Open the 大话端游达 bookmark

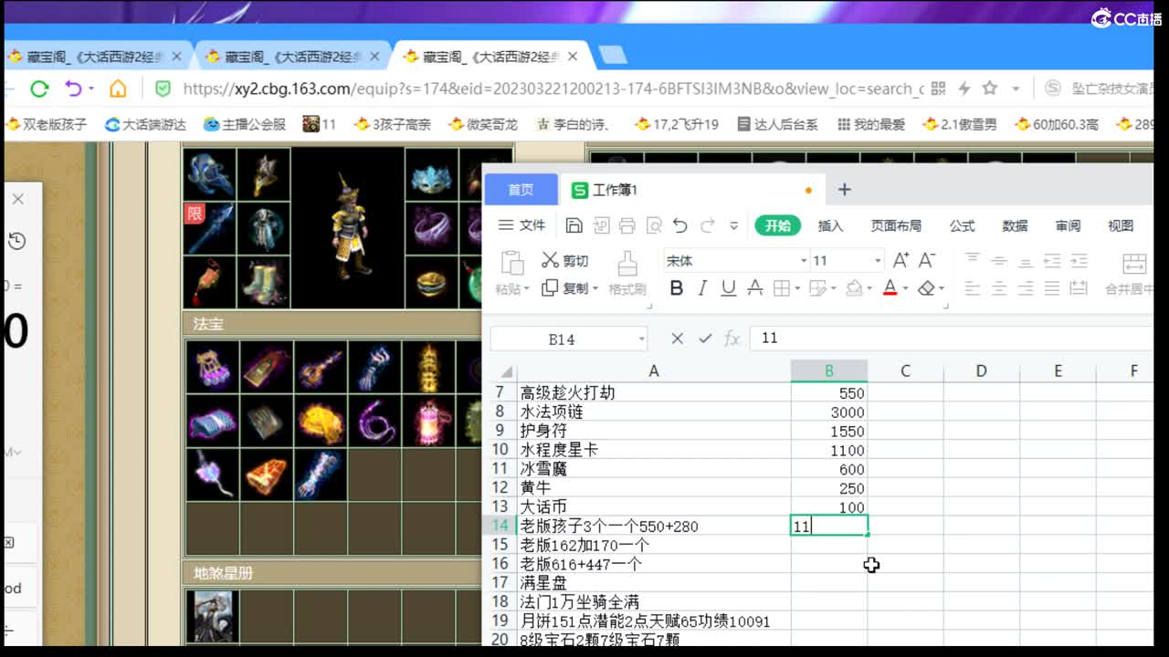pyautogui.click(x=145, y=124)
